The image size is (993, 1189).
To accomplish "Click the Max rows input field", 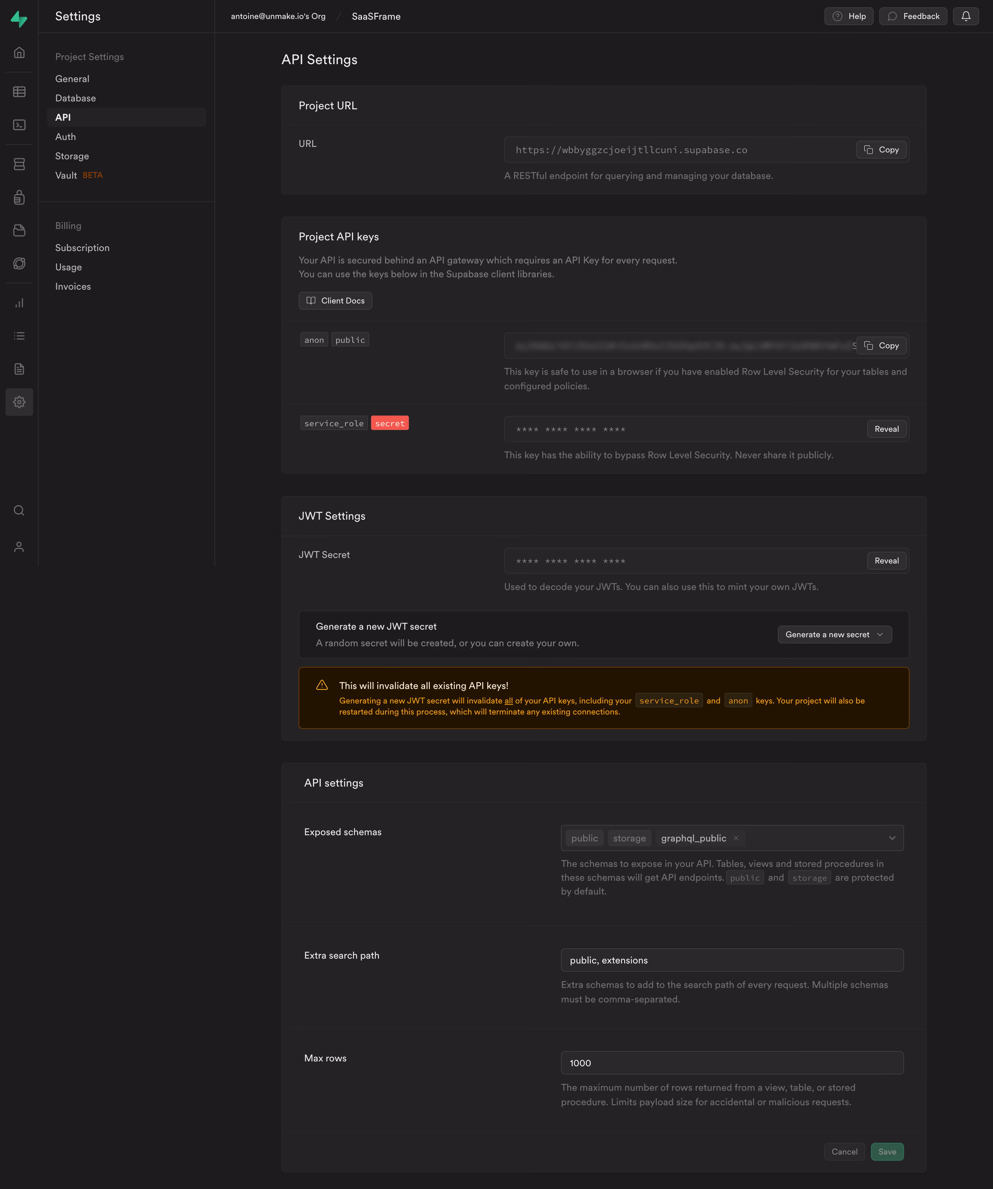I will click(x=732, y=1063).
